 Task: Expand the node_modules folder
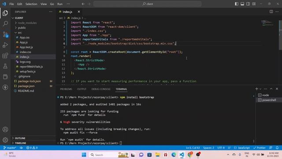[x=33, y=23]
